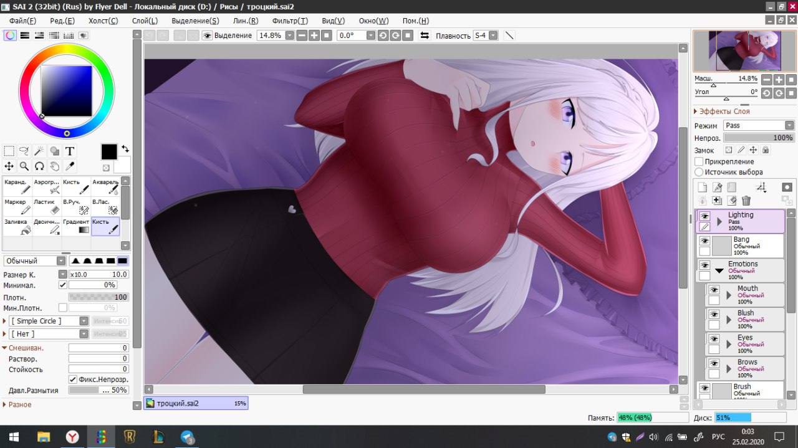Choose the Eyedropper color picker tool
The width and height of the screenshot is (798, 448).
[x=70, y=166]
